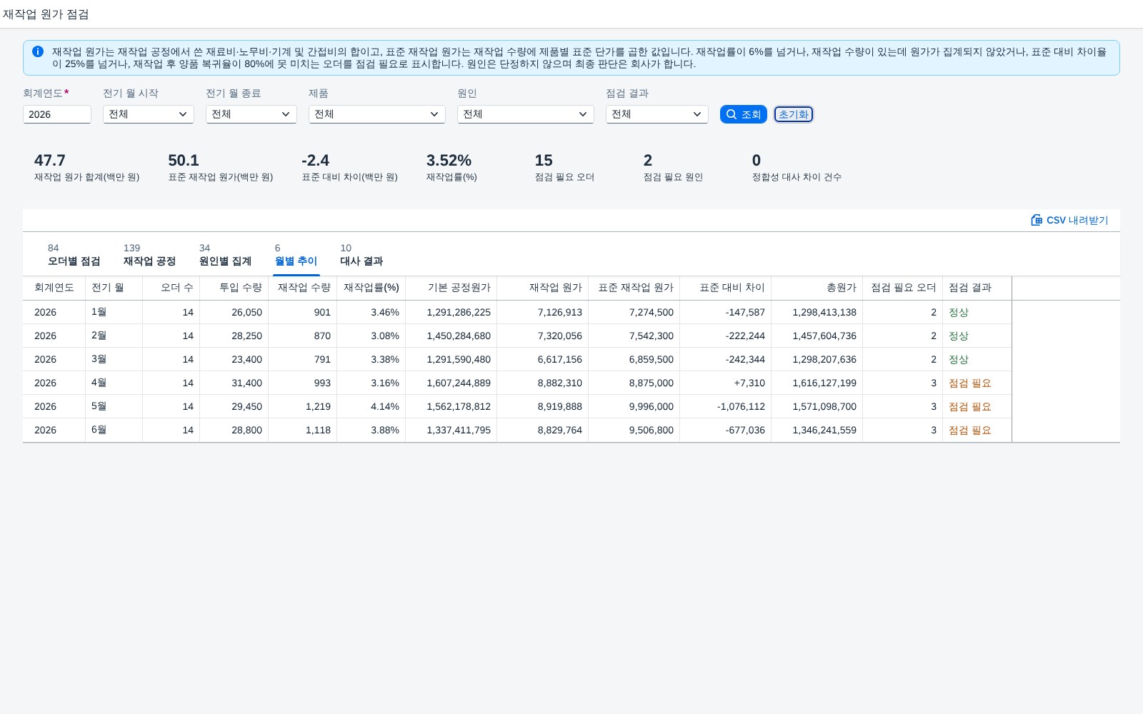The width and height of the screenshot is (1143, 714).
Task: Click the 15 점검 필요 오더 KPI tile
Action: [x=564, y=168]
